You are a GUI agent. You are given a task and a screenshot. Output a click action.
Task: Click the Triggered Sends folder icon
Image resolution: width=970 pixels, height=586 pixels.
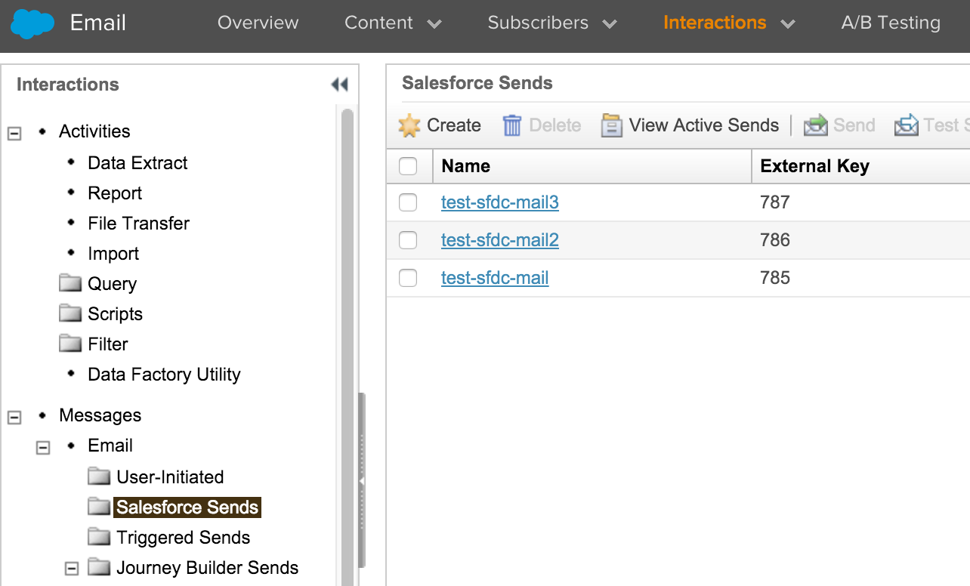(99, 537)
